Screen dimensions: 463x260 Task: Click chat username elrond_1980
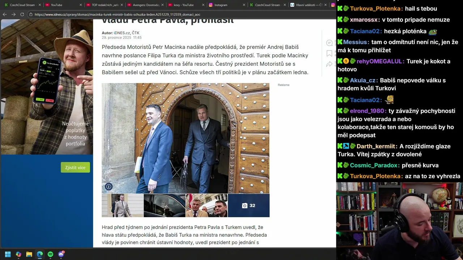[x=368, y=111]
